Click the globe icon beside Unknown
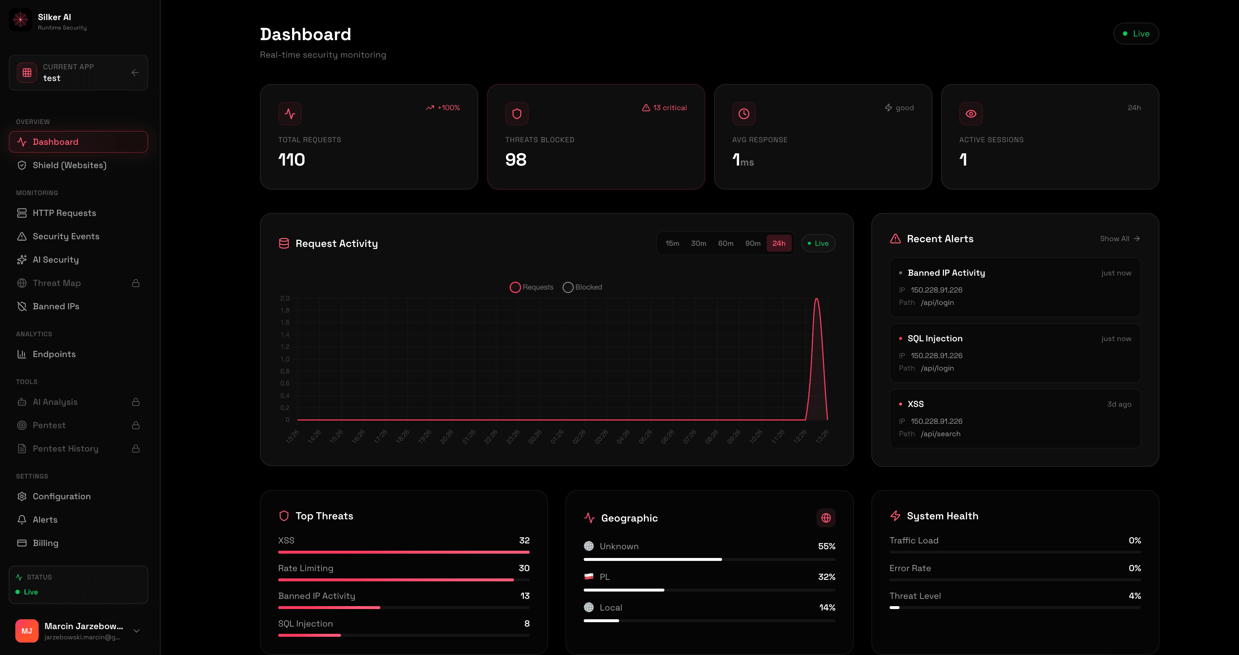The width and height of the screenshot is (1239, 655). 589,546
